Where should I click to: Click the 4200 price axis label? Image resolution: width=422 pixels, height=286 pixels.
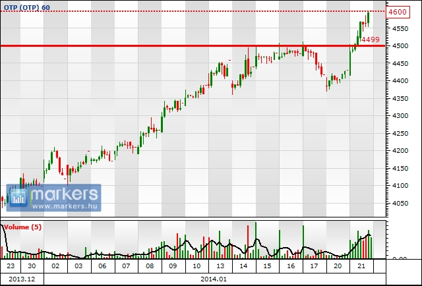(x=400, y=151)
